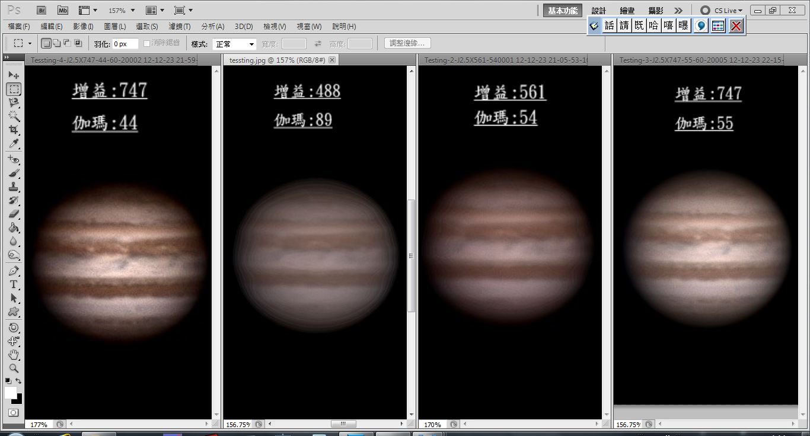810x436 pixels.
Task: Enable Add to selection mode
Action: (56, 43)
